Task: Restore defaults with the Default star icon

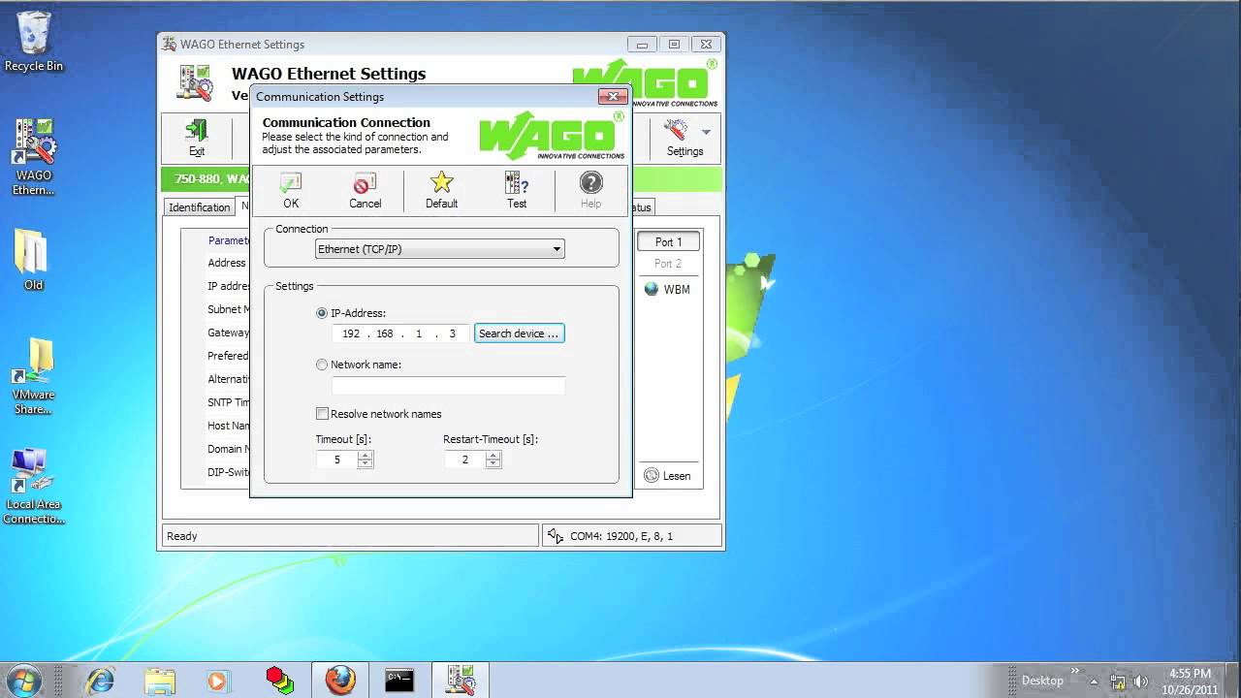Action: 441,182
